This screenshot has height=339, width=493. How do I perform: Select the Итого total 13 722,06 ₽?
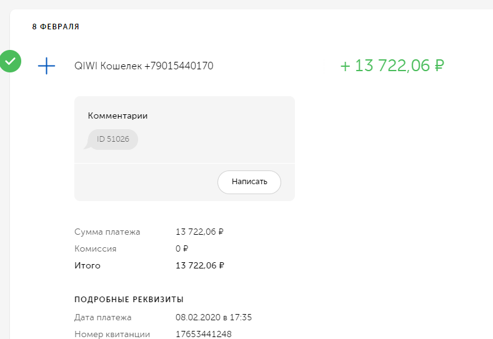tap(199, 265)
